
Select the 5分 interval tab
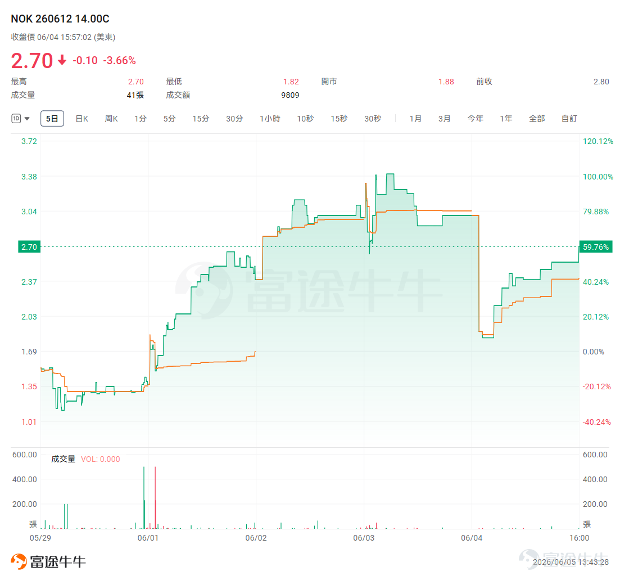170,119
